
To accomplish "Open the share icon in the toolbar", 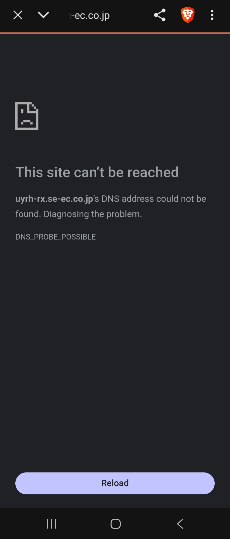I will click(x=160, y=15).
